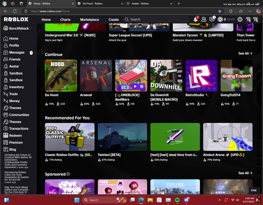Screen dimensions: 263x205
Task: Open the RetroStudio game thumbnail
Action: [201, 75]
